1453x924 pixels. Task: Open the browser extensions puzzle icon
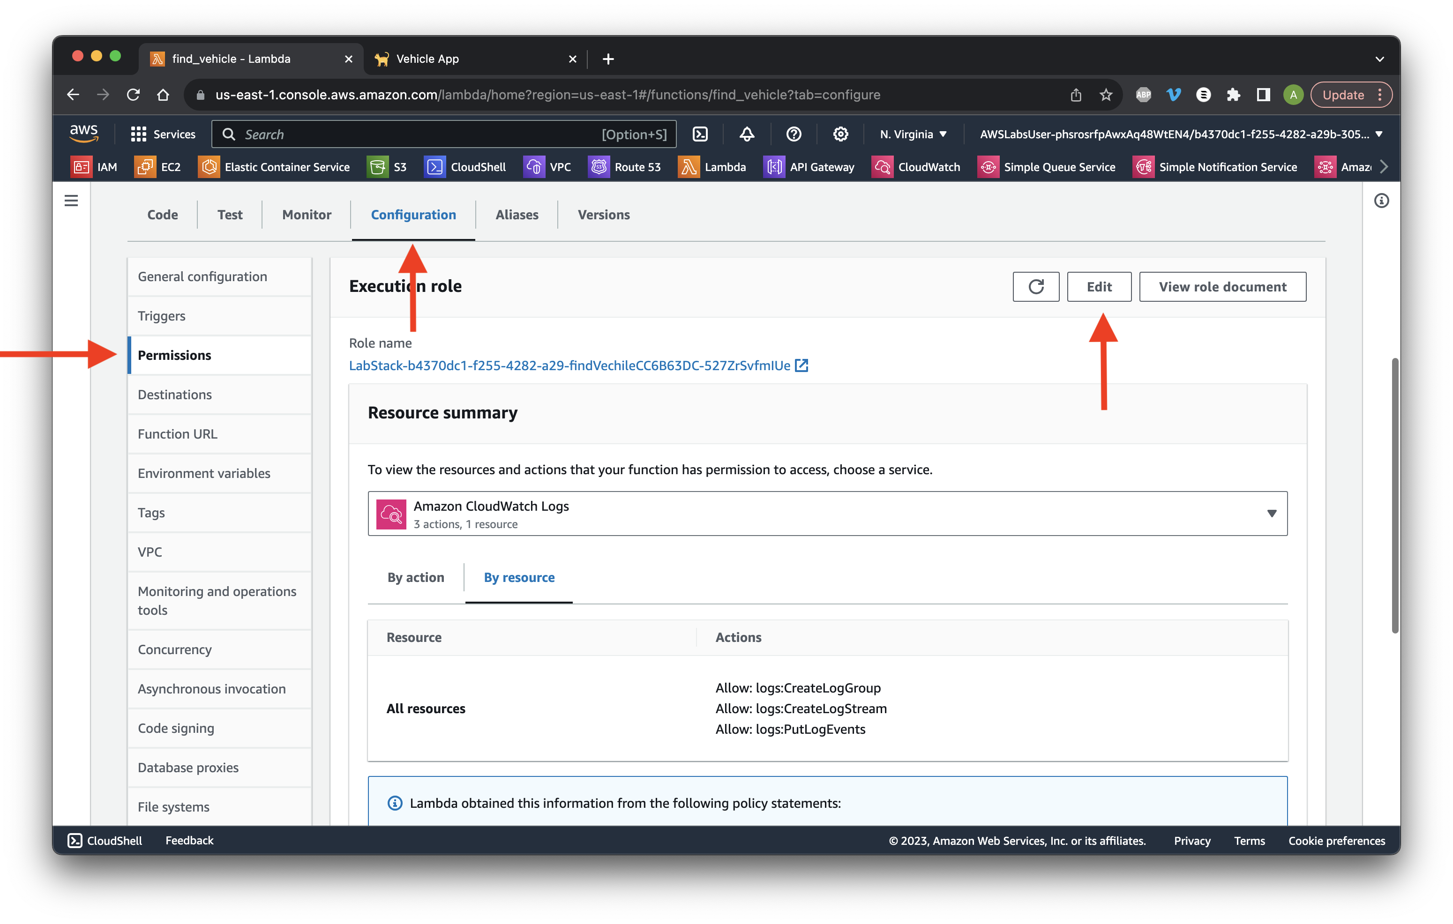[1233, 95]
